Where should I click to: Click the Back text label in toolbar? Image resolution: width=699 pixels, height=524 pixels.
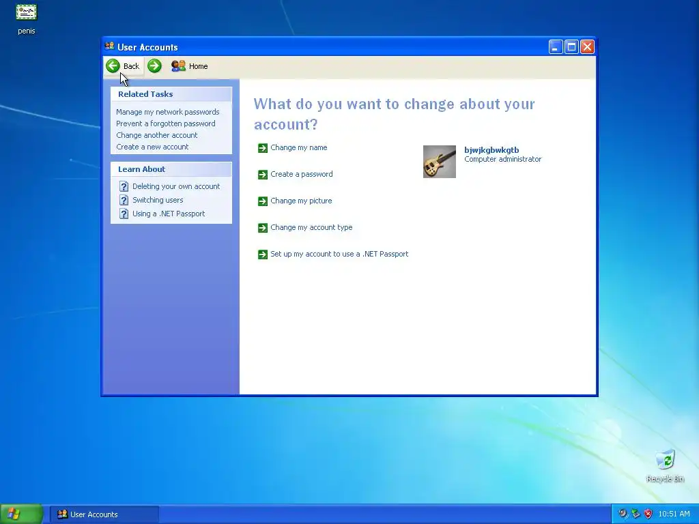click(x=131, y=66)
